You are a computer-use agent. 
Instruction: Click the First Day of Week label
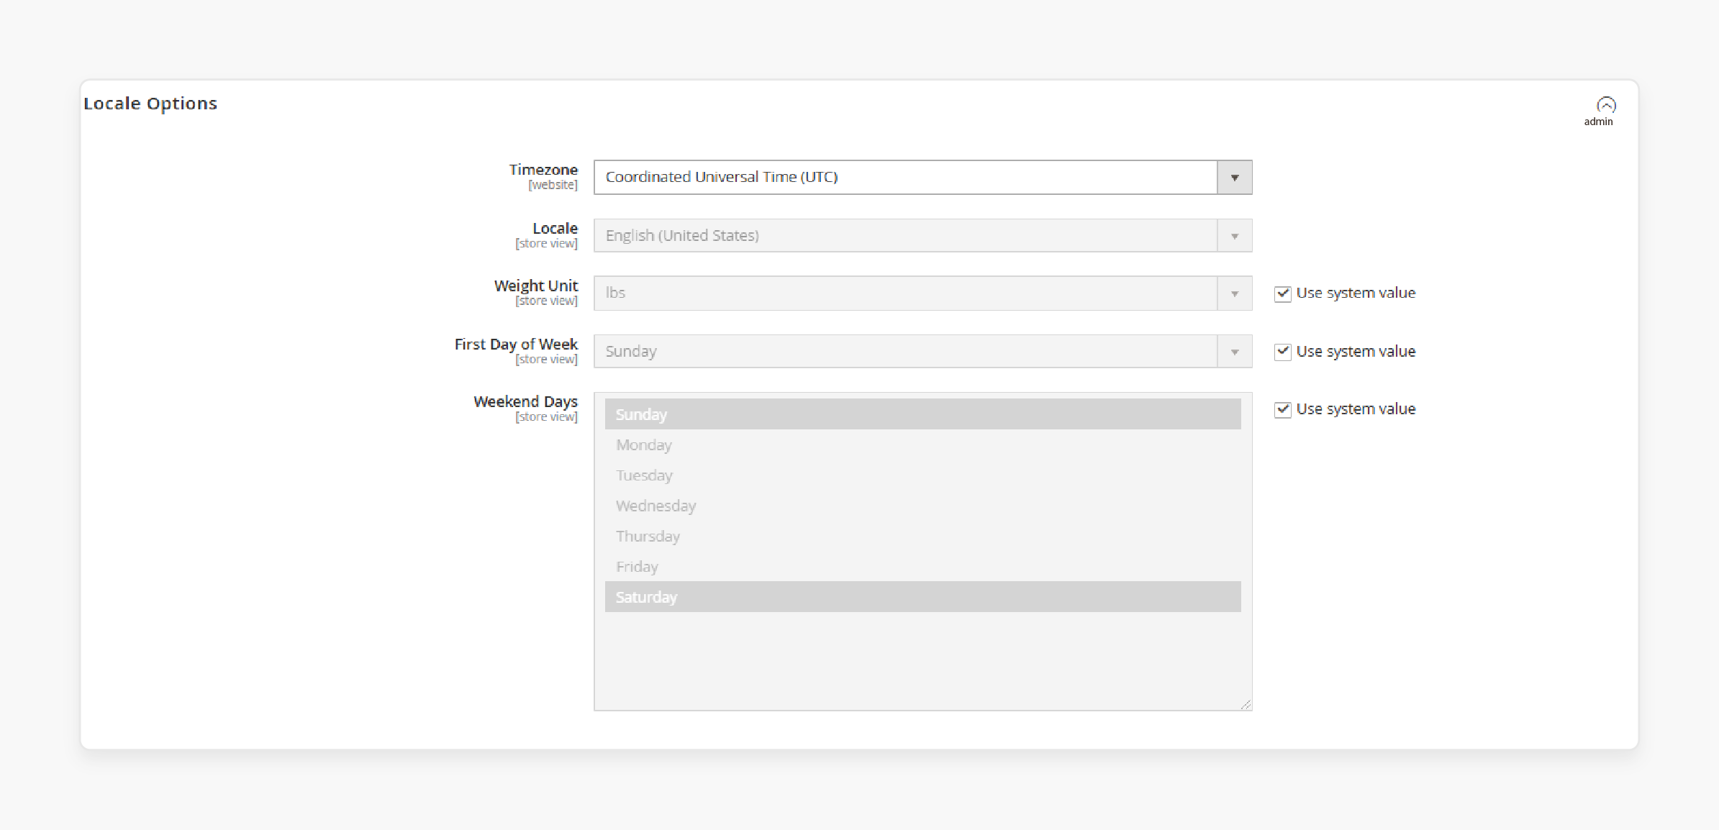pyautogui.click(x=516, y=344)
